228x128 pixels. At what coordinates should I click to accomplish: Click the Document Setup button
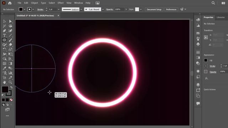pos(154,10)
